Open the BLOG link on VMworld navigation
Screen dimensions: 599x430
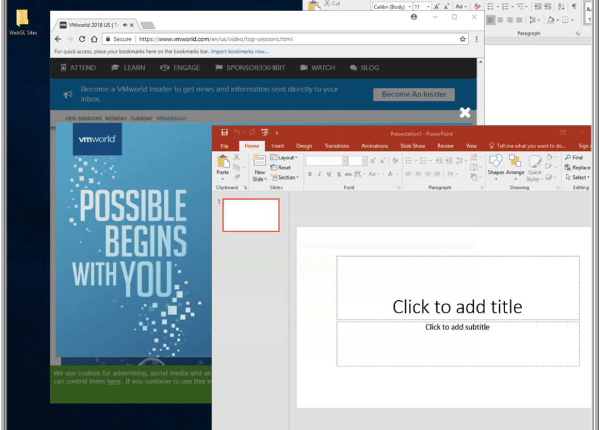point(364,67)
